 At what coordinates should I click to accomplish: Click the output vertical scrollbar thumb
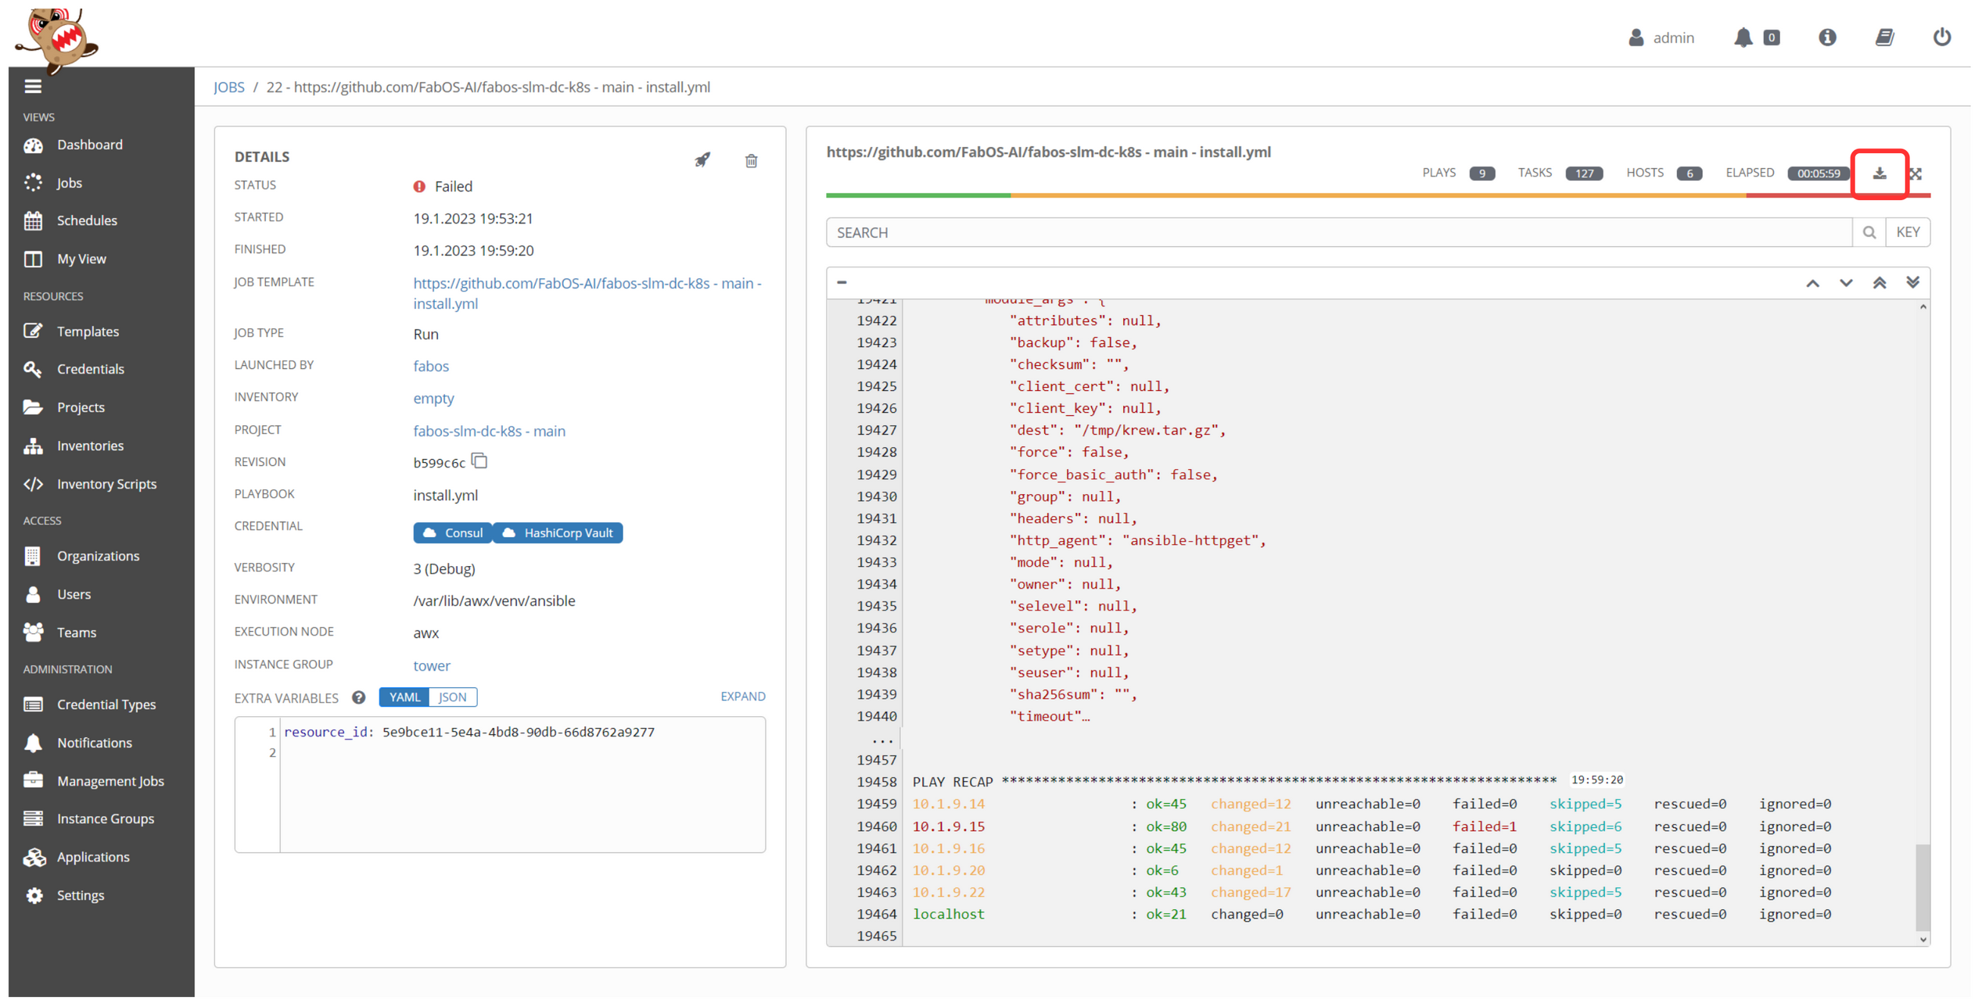tap(1923, 887)
